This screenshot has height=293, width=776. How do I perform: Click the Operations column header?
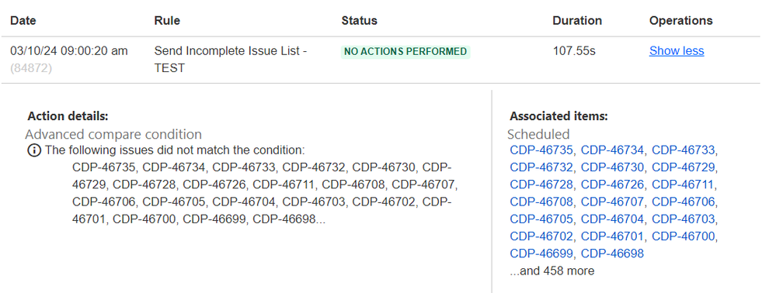point(681,21)
